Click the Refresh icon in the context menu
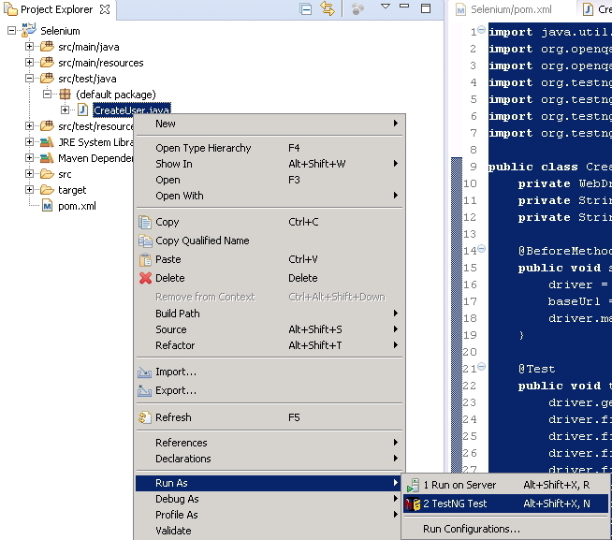This screenshot has height=540, width=612. [145, 417]
